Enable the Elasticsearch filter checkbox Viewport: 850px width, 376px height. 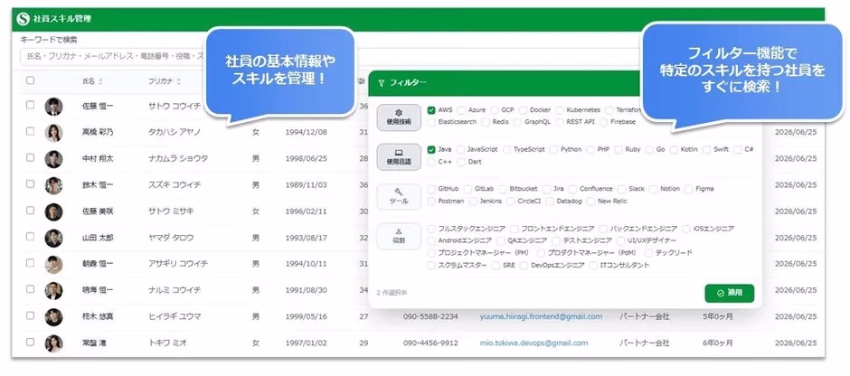[x=431, y=122]
